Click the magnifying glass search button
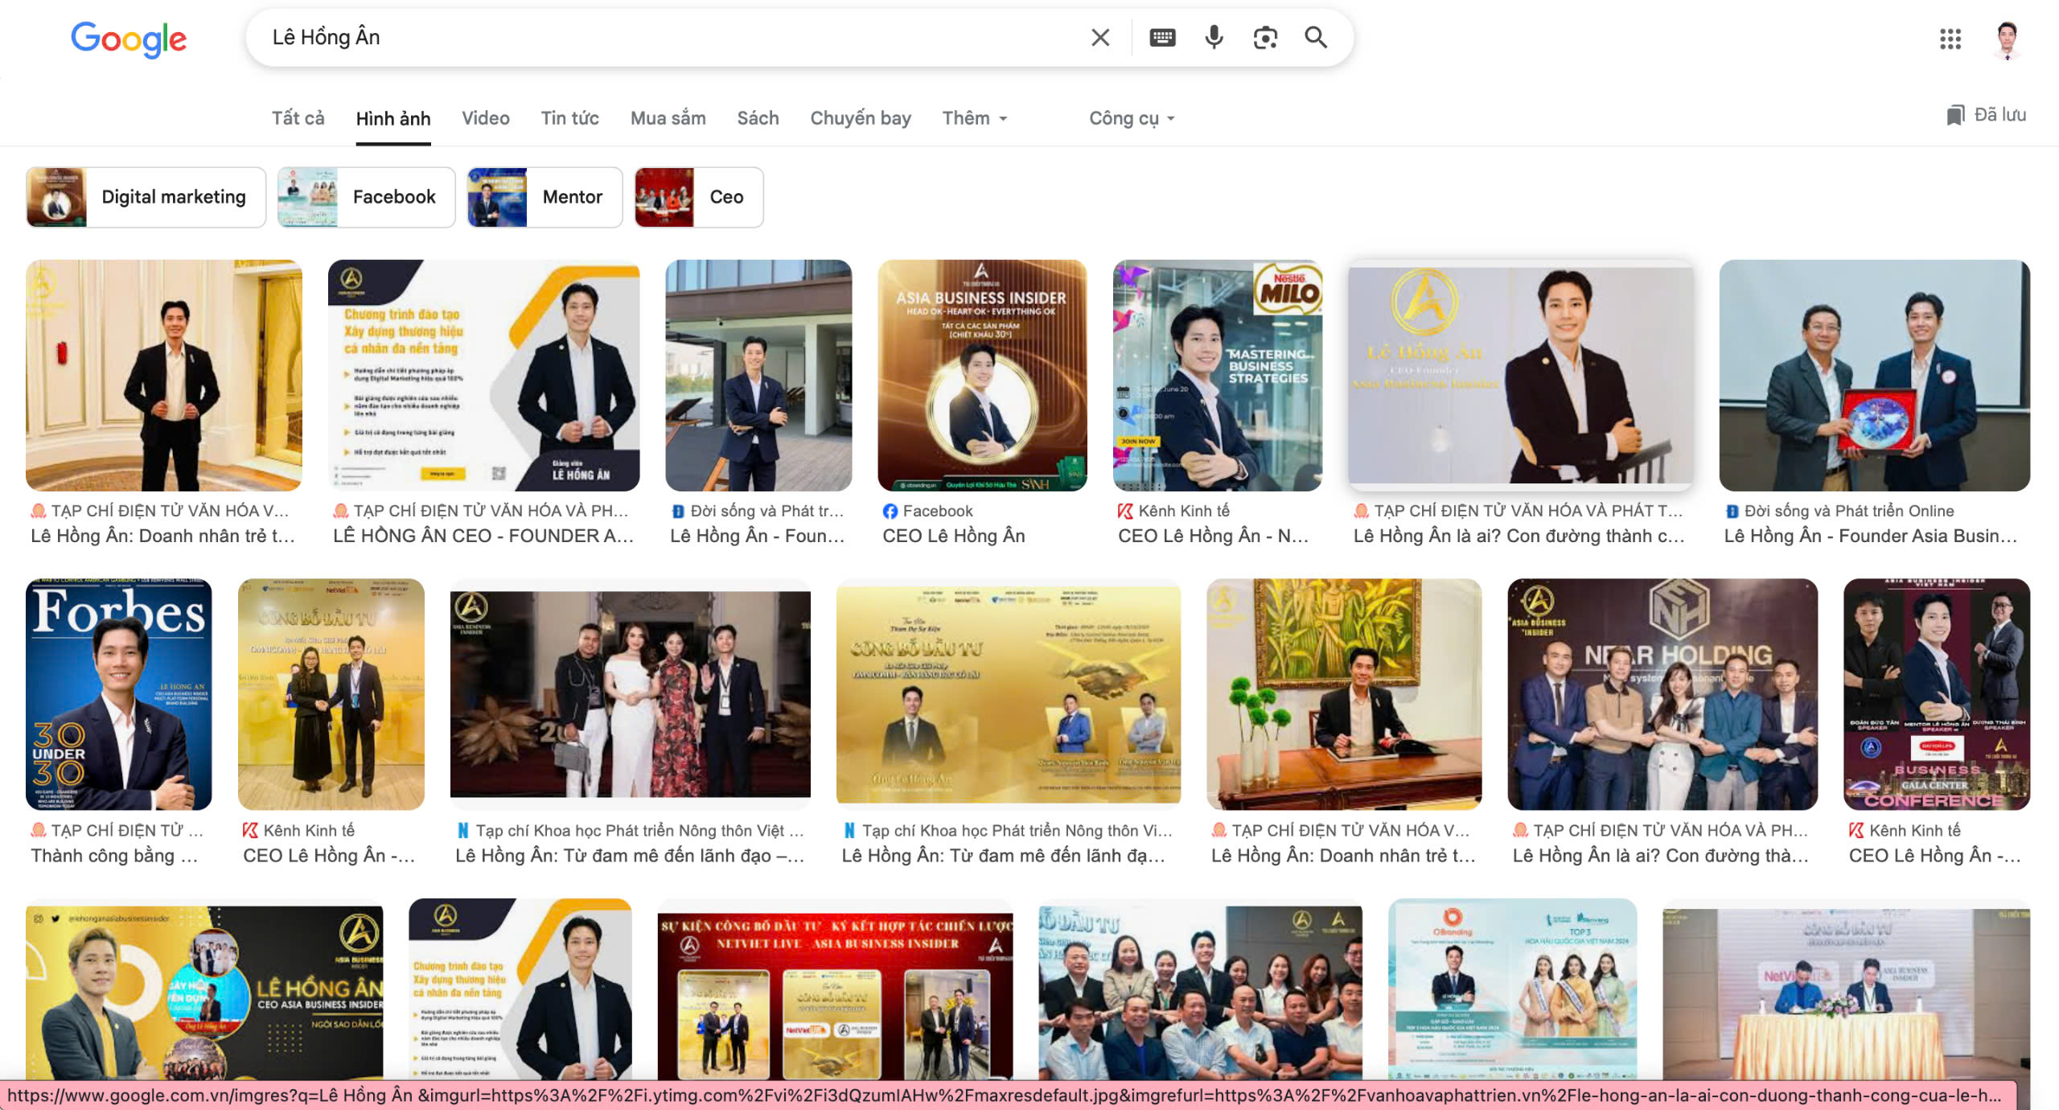The image size is (2059, 1110). coord(1316,38)
